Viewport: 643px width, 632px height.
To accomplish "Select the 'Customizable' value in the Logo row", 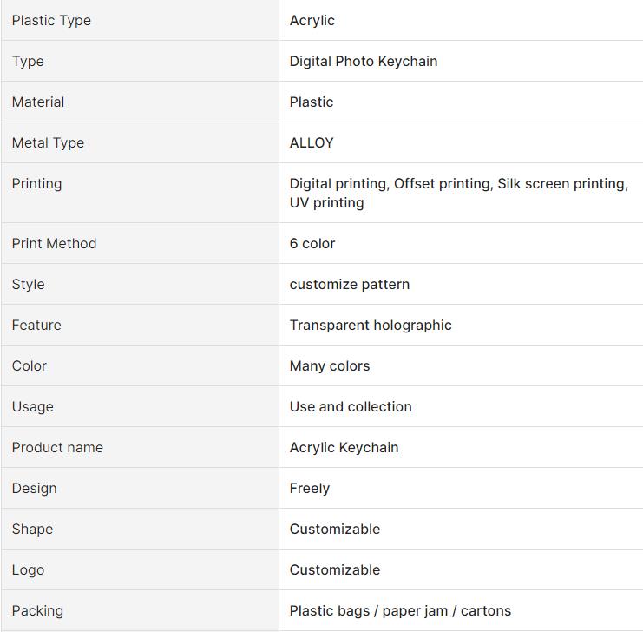I will 335,569.
